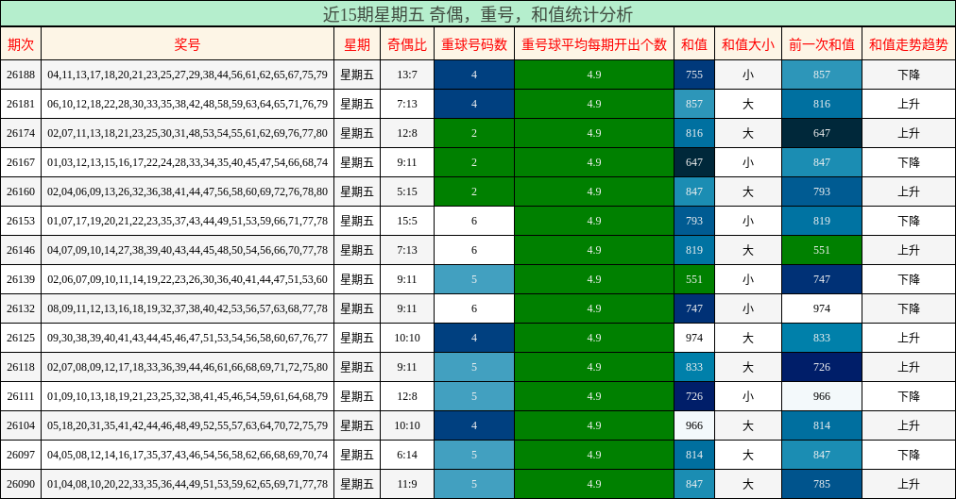Viewport: 956px width, 499px height.
Task: Click sum value 551 in row 26139
Action: [693, 279]
